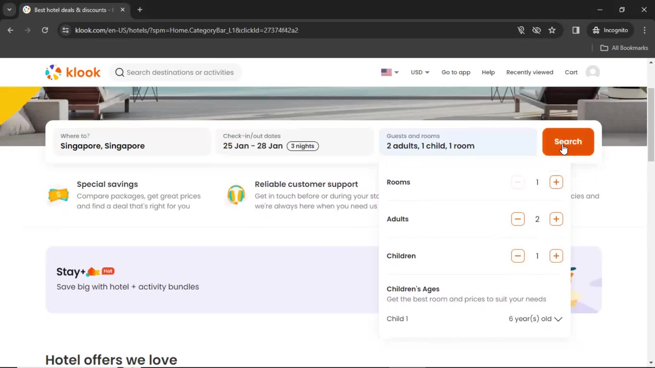Decrease Adults count with minus button
Image resolution: width=655 pixels, height=368 pixels.
click(x=518, y=219)
